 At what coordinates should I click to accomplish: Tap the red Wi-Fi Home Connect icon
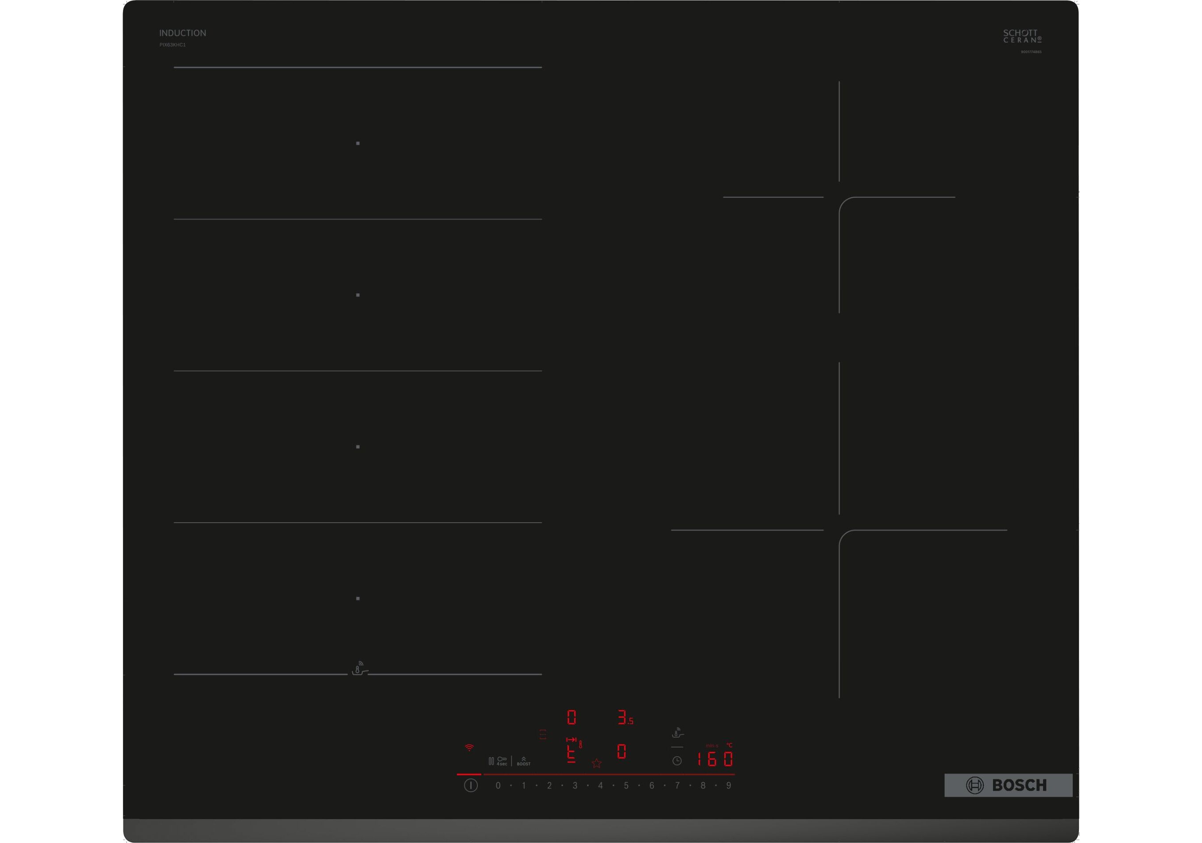pyautogui.click(x=469, y=748)
